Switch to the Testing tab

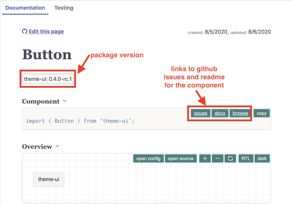click(64, 8)
